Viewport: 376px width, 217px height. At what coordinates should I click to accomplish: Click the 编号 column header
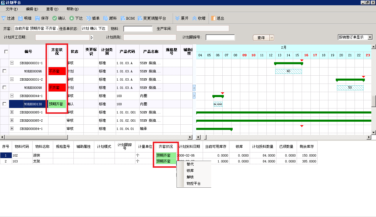coord(28,52)
